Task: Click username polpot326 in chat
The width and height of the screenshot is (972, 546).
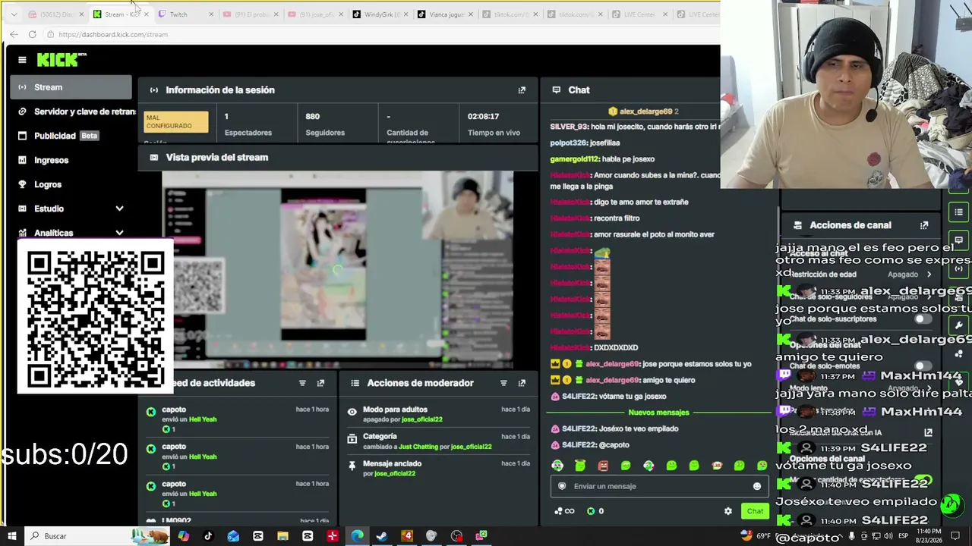Action: click(569, 143)
